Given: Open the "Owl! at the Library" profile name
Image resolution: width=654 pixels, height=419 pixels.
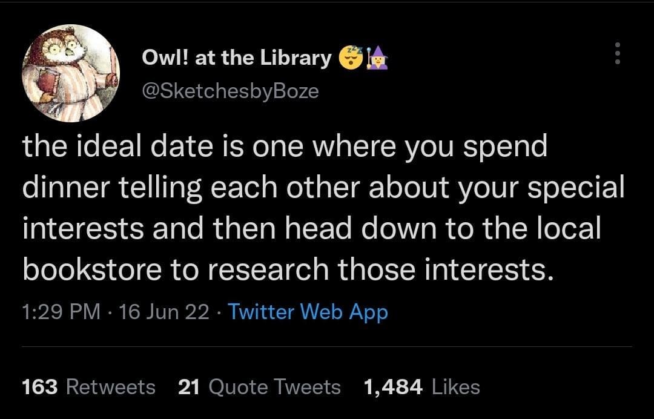Looking at the screenshot, I should (x=237, y=58).
